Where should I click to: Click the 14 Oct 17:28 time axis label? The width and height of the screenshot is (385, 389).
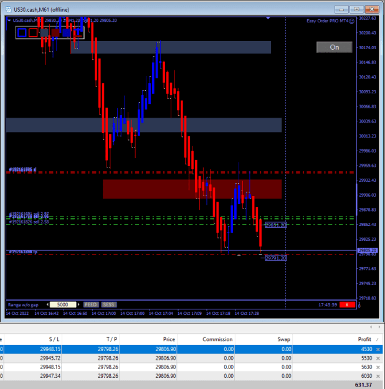[247, 313]
